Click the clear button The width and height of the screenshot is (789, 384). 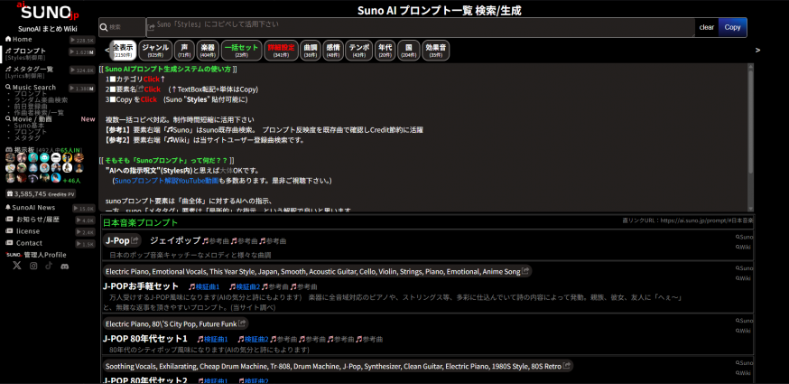point(706,27)
